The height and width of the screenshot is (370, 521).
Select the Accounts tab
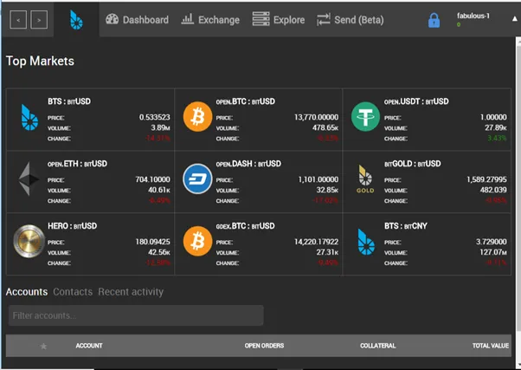point(27,292)
